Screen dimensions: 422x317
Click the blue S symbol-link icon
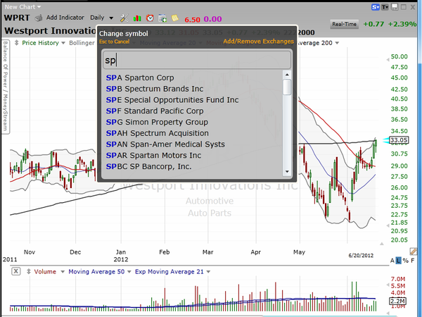click(x=375, y=7)
